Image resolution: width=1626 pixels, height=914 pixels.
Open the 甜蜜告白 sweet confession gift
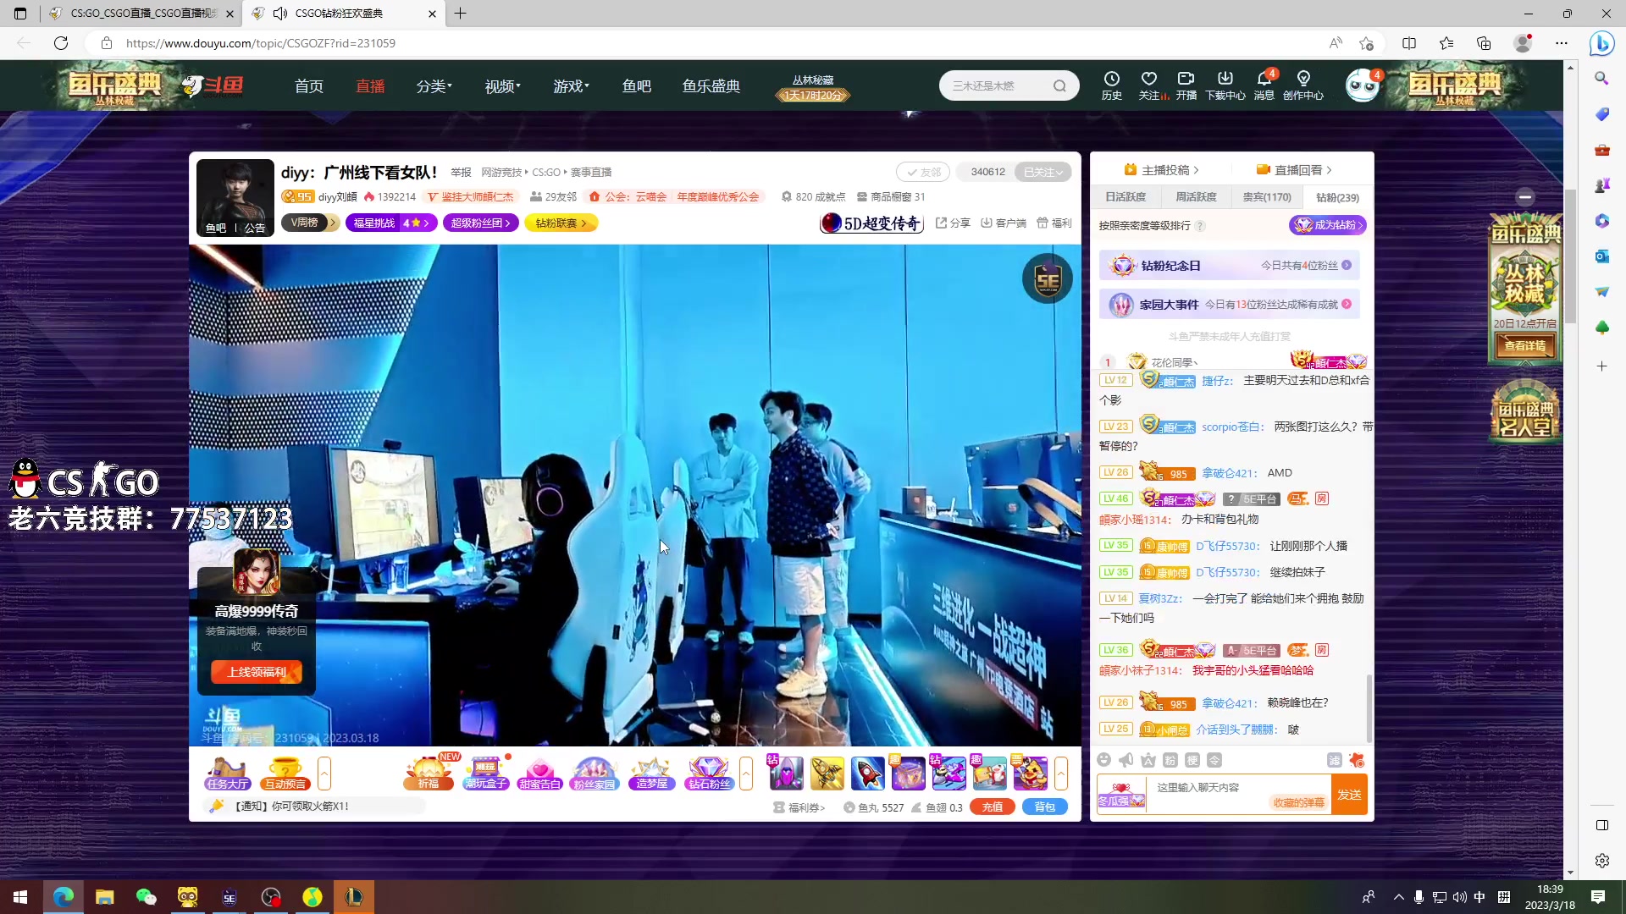[540, 773]
